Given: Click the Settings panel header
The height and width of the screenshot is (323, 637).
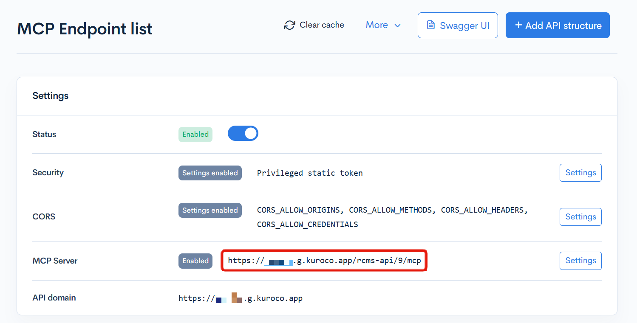Looking at the screenshot, I should click(x=51, y=96).
